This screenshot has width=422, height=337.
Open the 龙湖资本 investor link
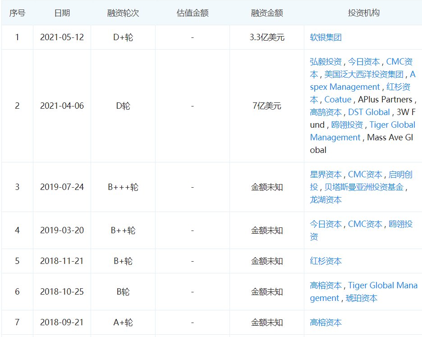pyautogui.click(x=326, y=199)
